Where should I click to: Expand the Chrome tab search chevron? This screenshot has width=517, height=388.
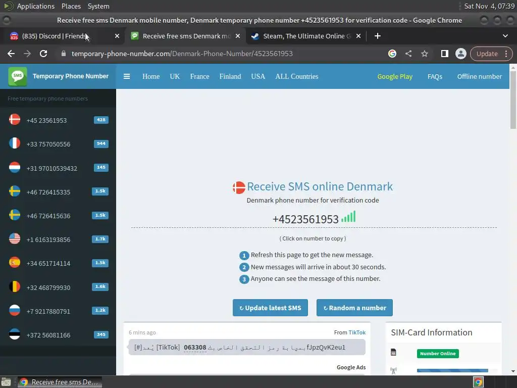(505, 36)
